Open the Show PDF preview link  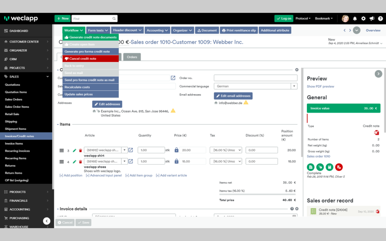coord(320,87)
